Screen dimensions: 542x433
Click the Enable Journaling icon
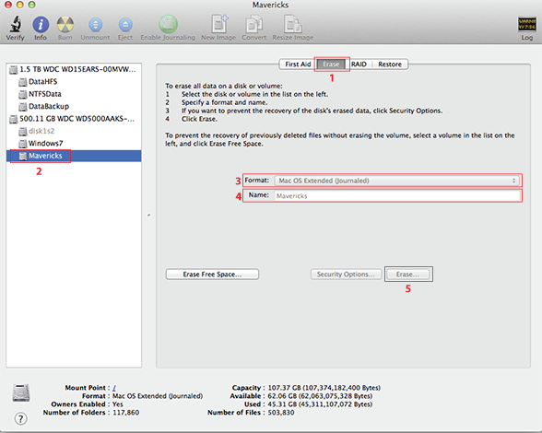pos(168,24)
